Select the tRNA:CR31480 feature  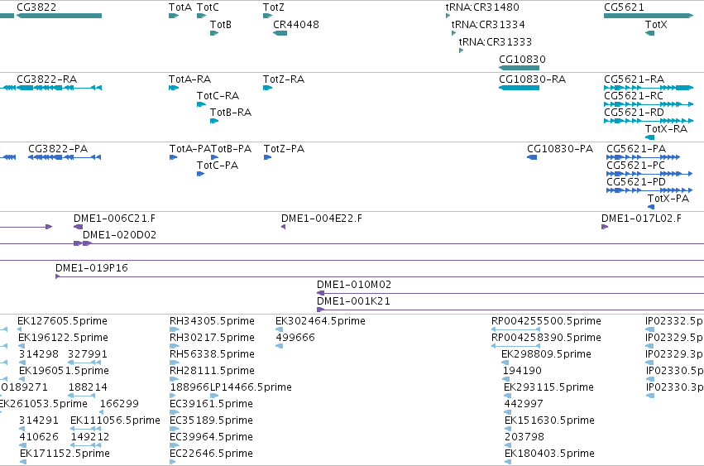(448, 16)
